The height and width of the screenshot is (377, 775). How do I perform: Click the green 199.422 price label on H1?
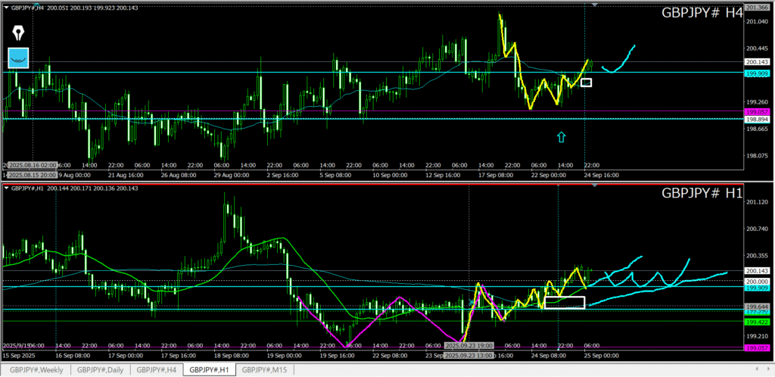coord(757,322)
